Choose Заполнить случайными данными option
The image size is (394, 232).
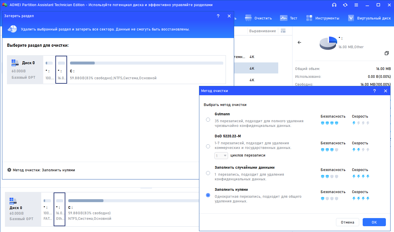(x=208, y=173)
